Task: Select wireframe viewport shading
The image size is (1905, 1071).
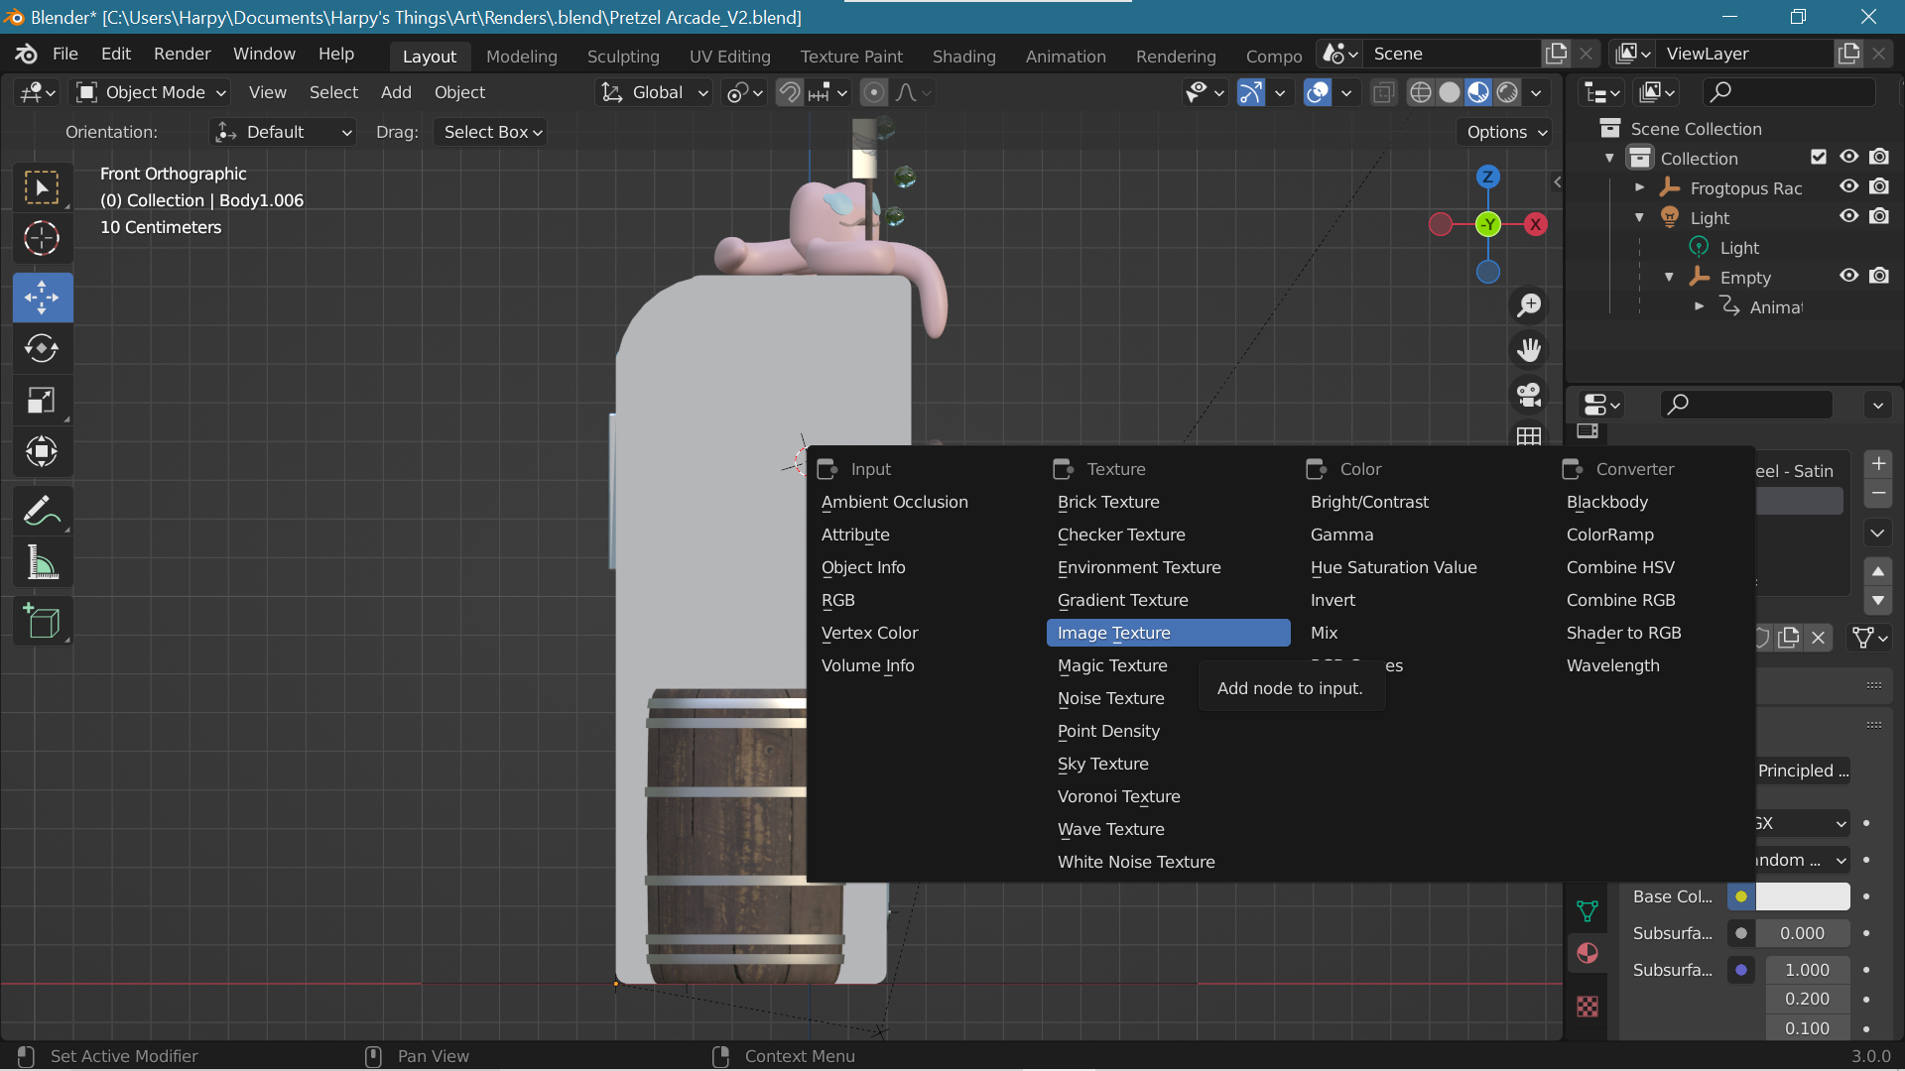Action: coord(1421,92)
